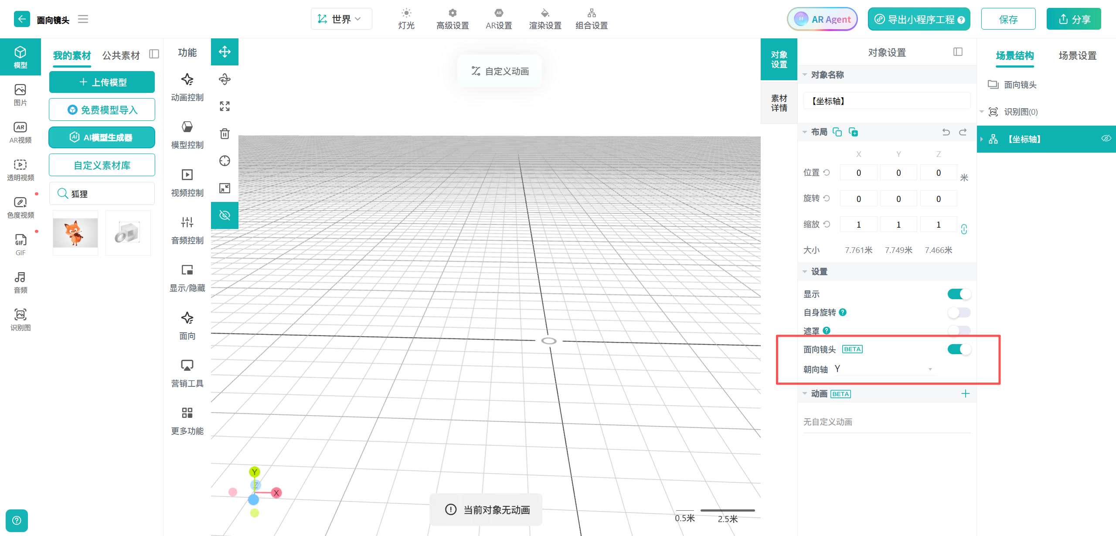1116x536 pixels.
Task: Click AI模型生成器 button
Action: pos(102,137)
